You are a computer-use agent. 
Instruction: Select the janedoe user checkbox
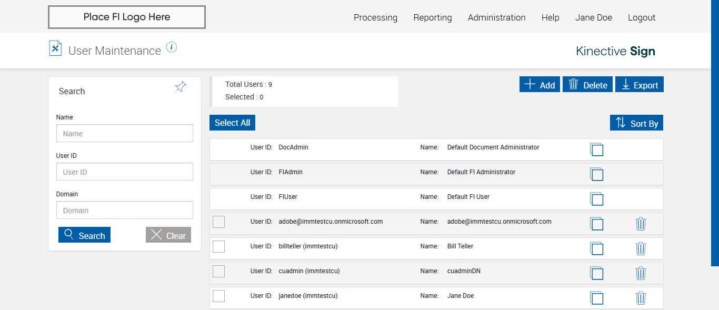(218, 296)
